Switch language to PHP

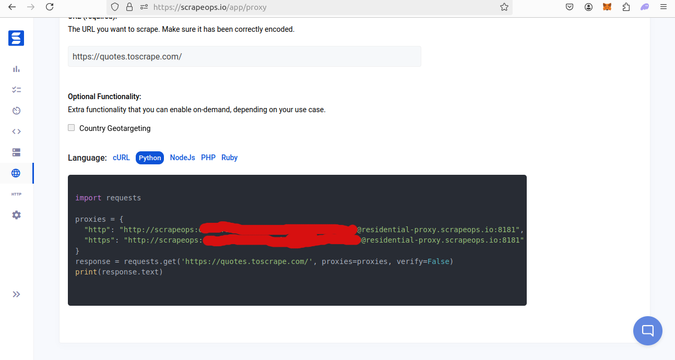coord(208,158)
